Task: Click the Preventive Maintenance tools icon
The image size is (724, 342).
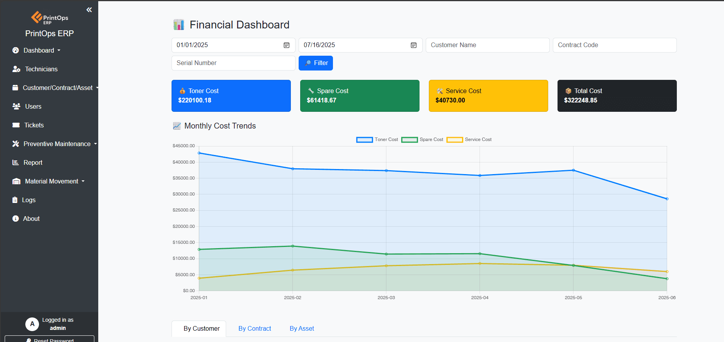Action: coord(16,144)
